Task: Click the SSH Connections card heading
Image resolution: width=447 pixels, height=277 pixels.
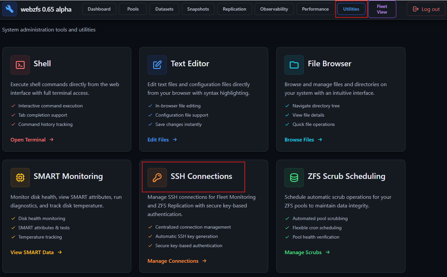Action: (x=202, y=176)
